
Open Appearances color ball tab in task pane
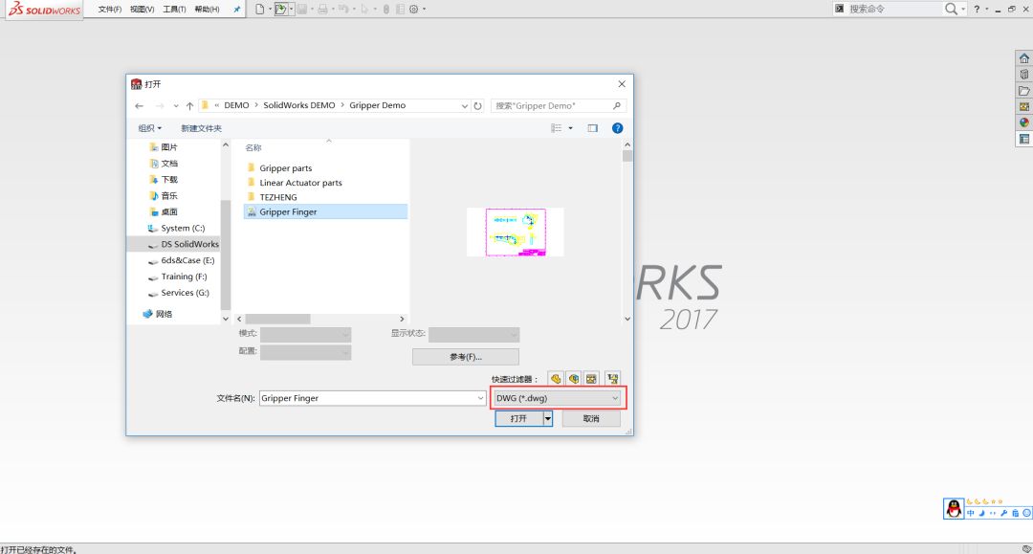coord(1023,122)
